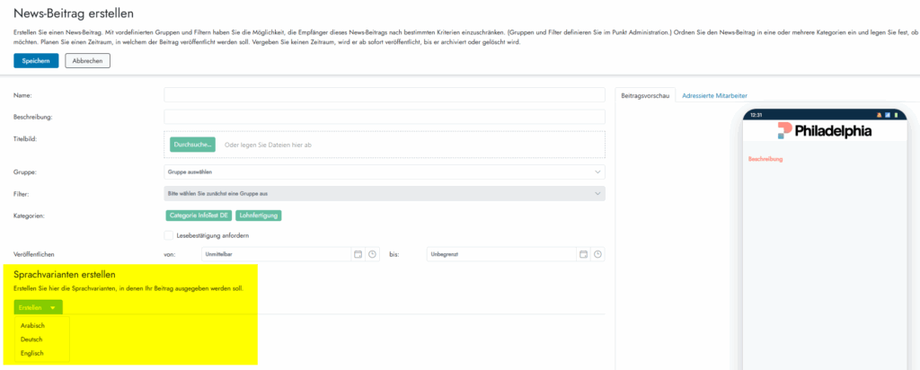Toggle the Lohnfertigung category tag
Image resolution: width=920 pixels, height=370 pixels.
[x=260, y=216]
